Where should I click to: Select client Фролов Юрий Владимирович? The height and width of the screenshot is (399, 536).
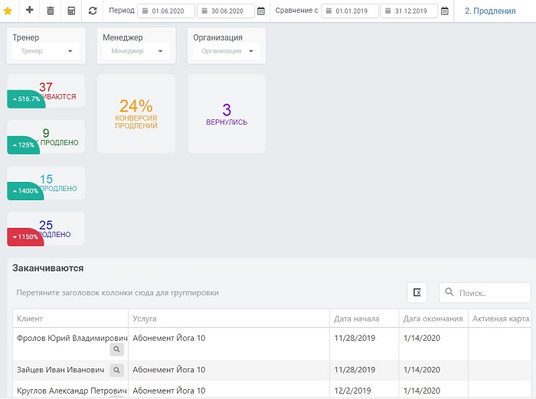72,338
